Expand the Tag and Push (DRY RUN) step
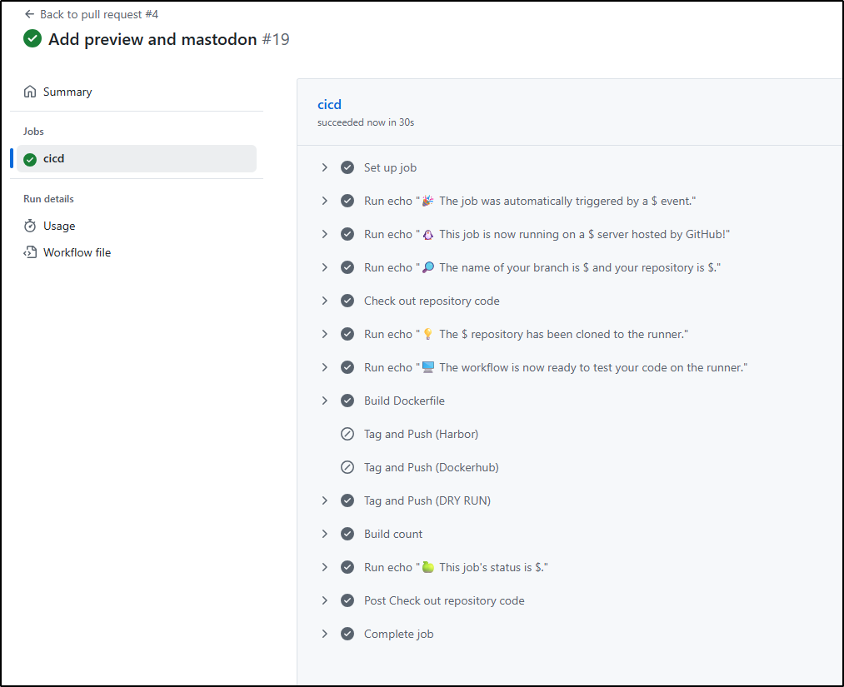Screen dimensions: 844x687 click(x=325, y=500)
